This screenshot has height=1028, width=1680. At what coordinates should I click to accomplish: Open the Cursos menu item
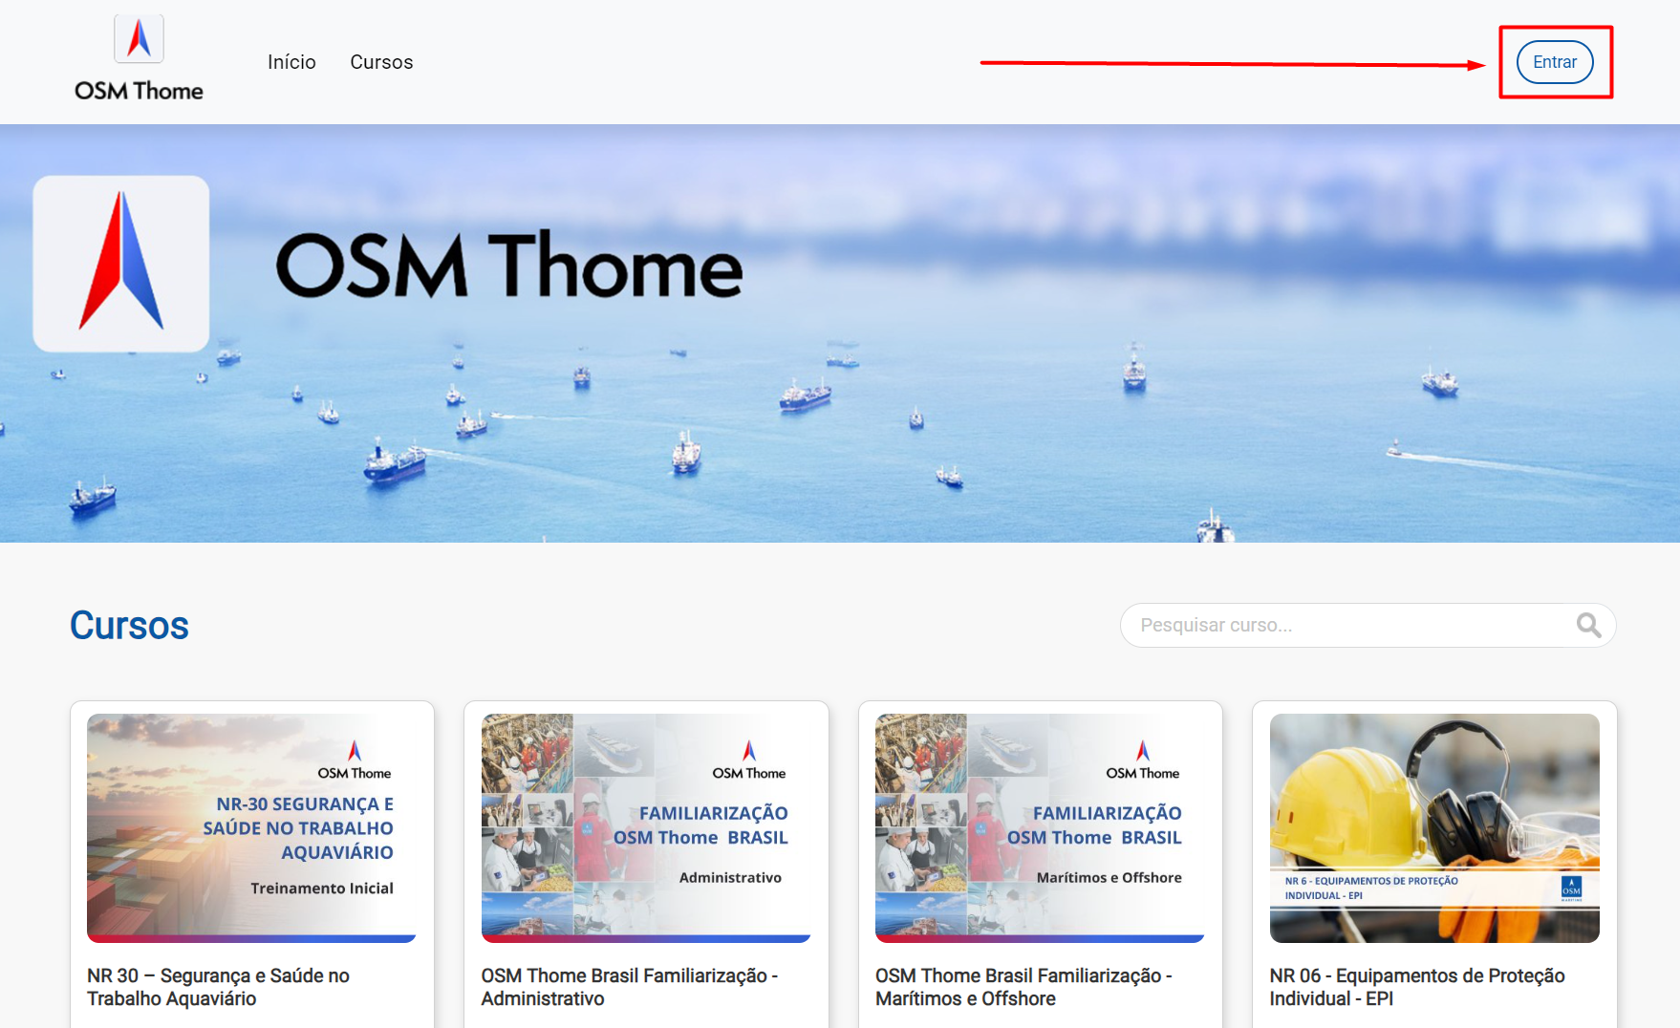(381, 62)
